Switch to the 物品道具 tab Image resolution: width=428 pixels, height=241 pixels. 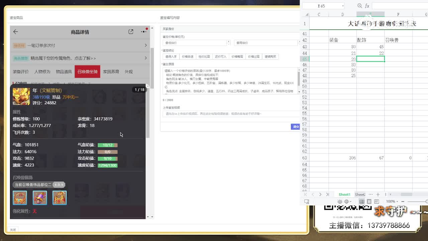click(x=64, y=72)
